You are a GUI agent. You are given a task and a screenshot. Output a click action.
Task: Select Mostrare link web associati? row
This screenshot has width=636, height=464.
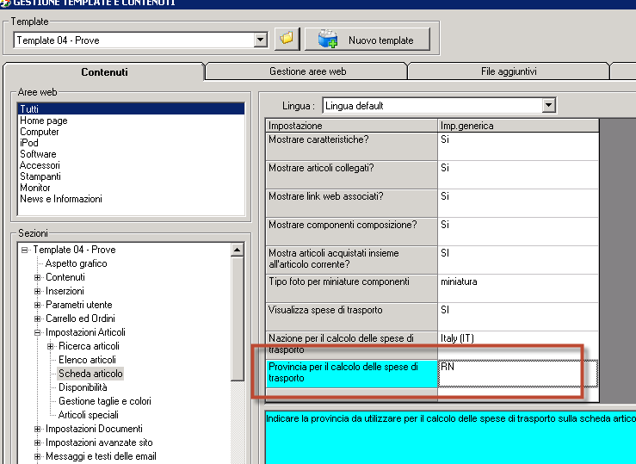[352, 203]
